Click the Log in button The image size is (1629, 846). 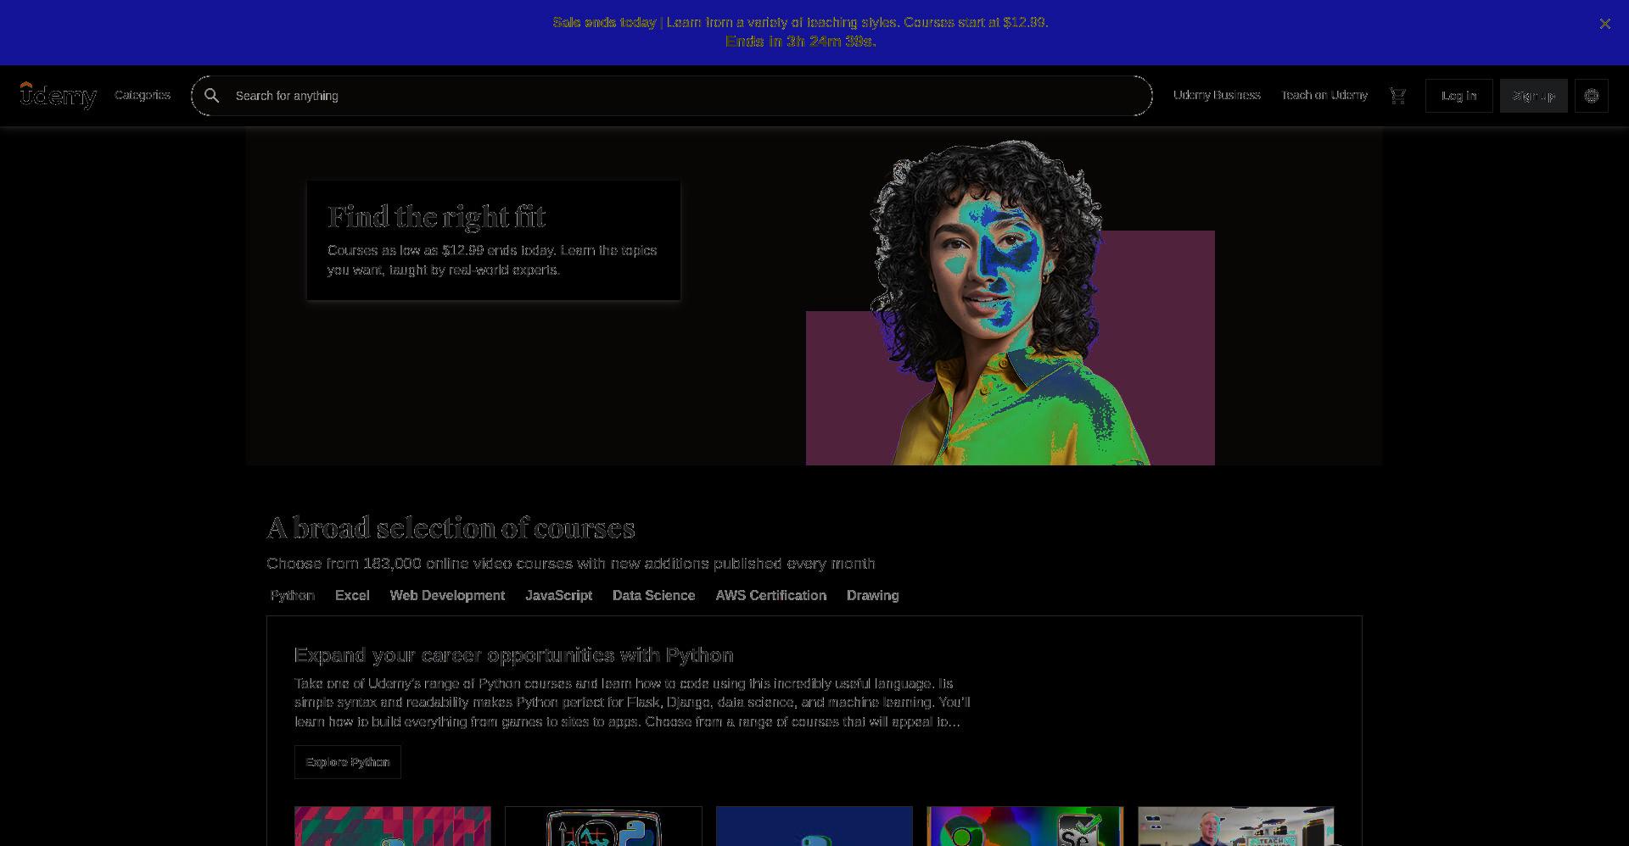coord(1459,96)
